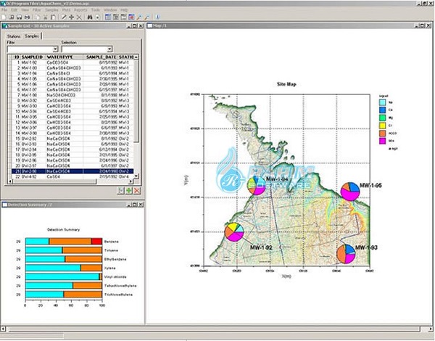
Task: Sort by the WATERTYPE column header
Action: (x=59, y=57)
